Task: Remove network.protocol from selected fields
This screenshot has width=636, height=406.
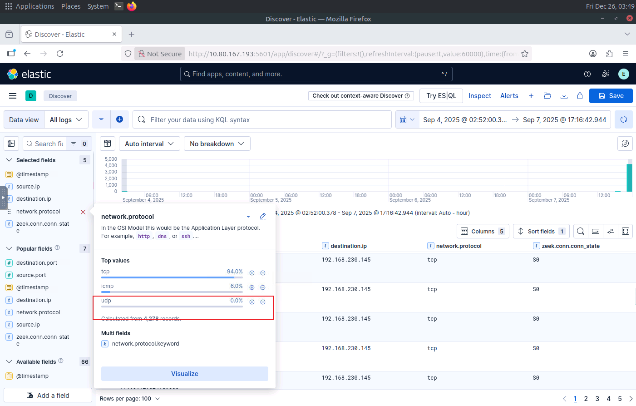Action: [x=83, y=212]
